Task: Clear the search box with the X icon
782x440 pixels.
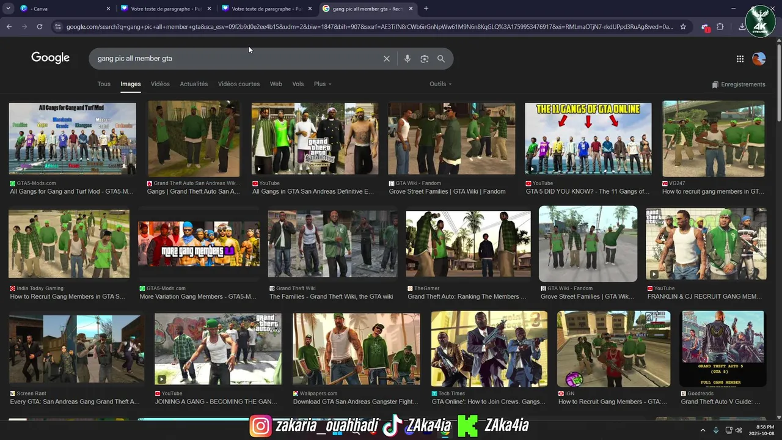Action: click(386, 59)
